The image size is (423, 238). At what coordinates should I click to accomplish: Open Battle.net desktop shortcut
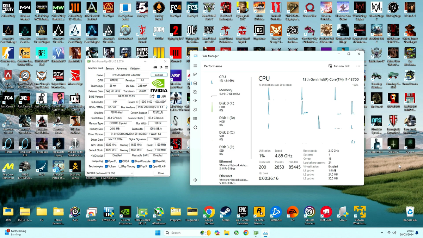276,214
